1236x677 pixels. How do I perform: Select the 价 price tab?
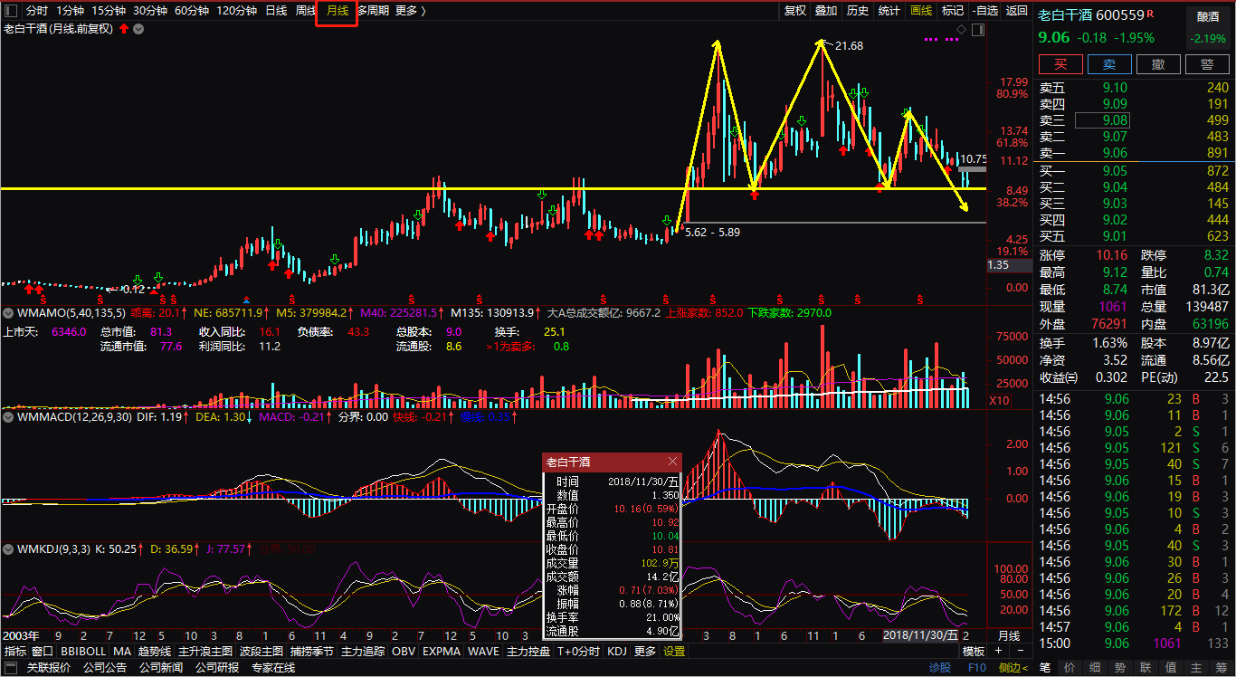(x=1070, y=668)
